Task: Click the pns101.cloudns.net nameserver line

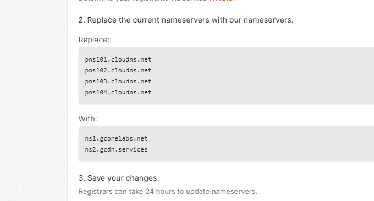Action: [x=118, y=59]
